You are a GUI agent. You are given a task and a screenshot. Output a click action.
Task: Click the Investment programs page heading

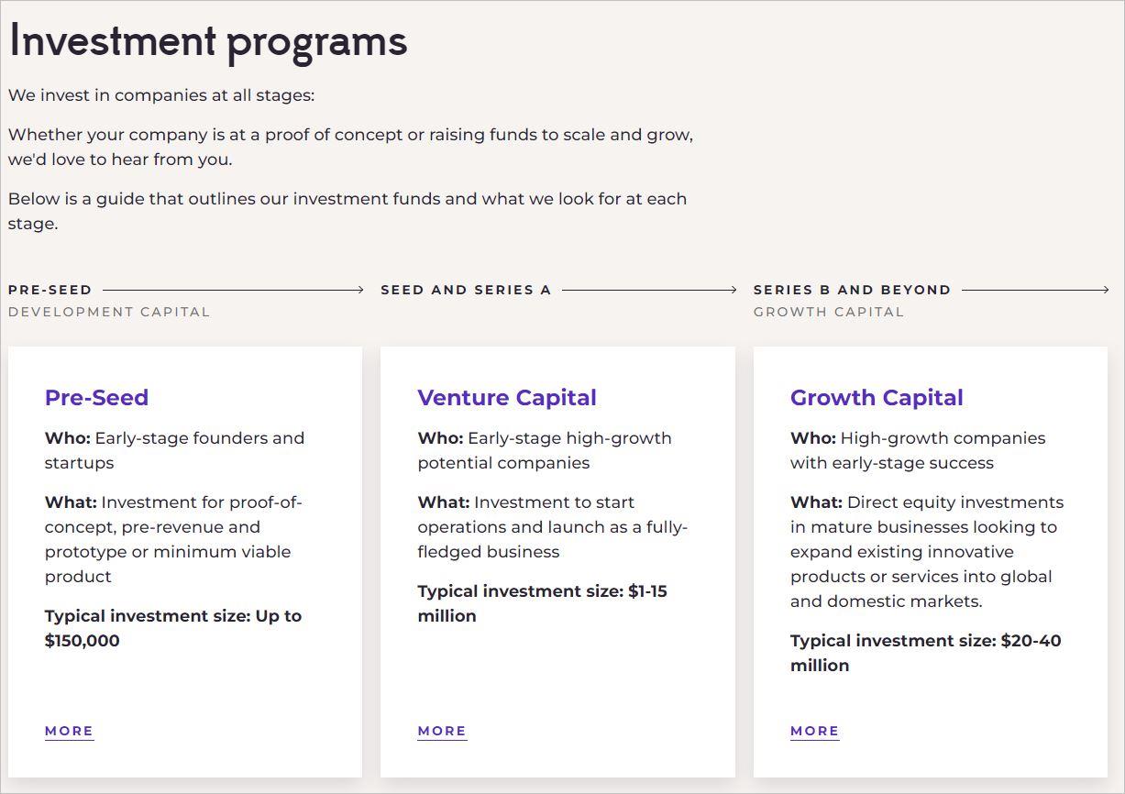[x=208, y=42]
